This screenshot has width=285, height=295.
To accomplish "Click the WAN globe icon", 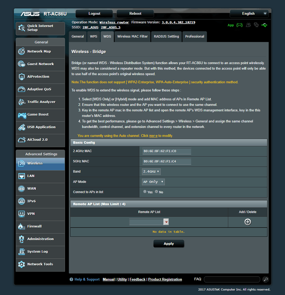I will coord(22,189).
